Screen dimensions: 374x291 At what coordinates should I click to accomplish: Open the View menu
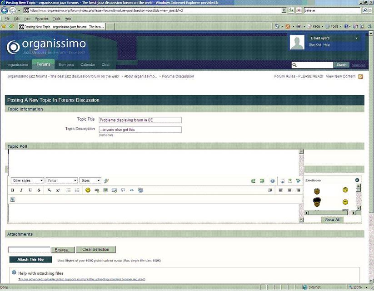[x=27, y=19]
